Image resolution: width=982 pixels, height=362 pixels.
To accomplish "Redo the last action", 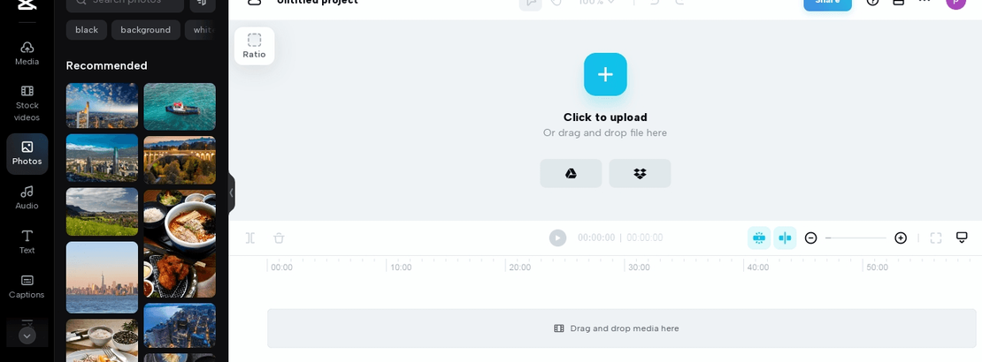I will click(x=679, y=2).
